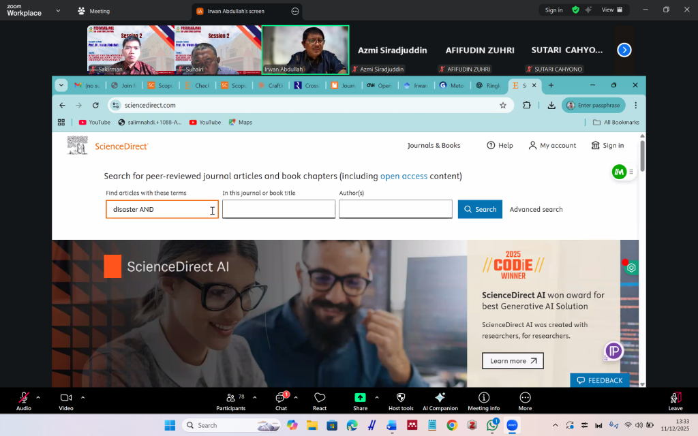Image resolution: width=698 pixels, height=436 pixels.
Task: Open the Zoom Chat panel
Action: pos(280,399)
